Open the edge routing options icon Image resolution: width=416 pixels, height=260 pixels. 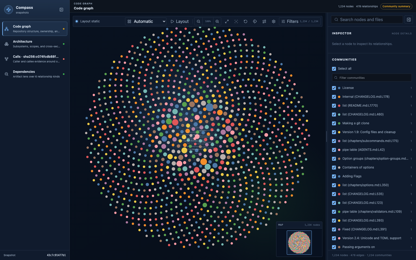point(264,21)
